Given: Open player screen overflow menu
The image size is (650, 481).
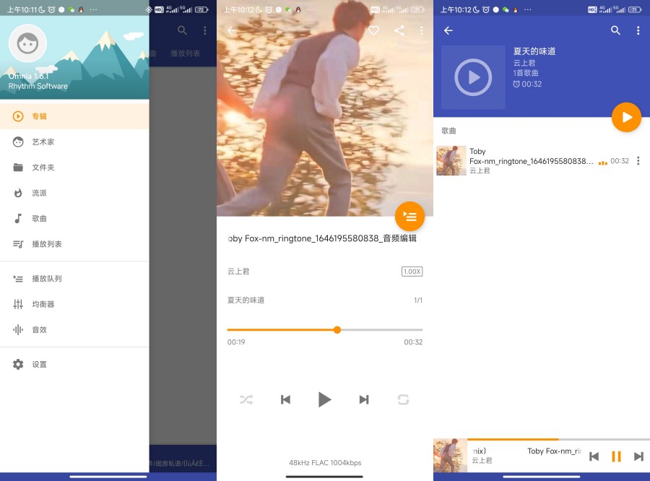Looking at the screenshot, I should pyautogui.click(x=422, y=30).
